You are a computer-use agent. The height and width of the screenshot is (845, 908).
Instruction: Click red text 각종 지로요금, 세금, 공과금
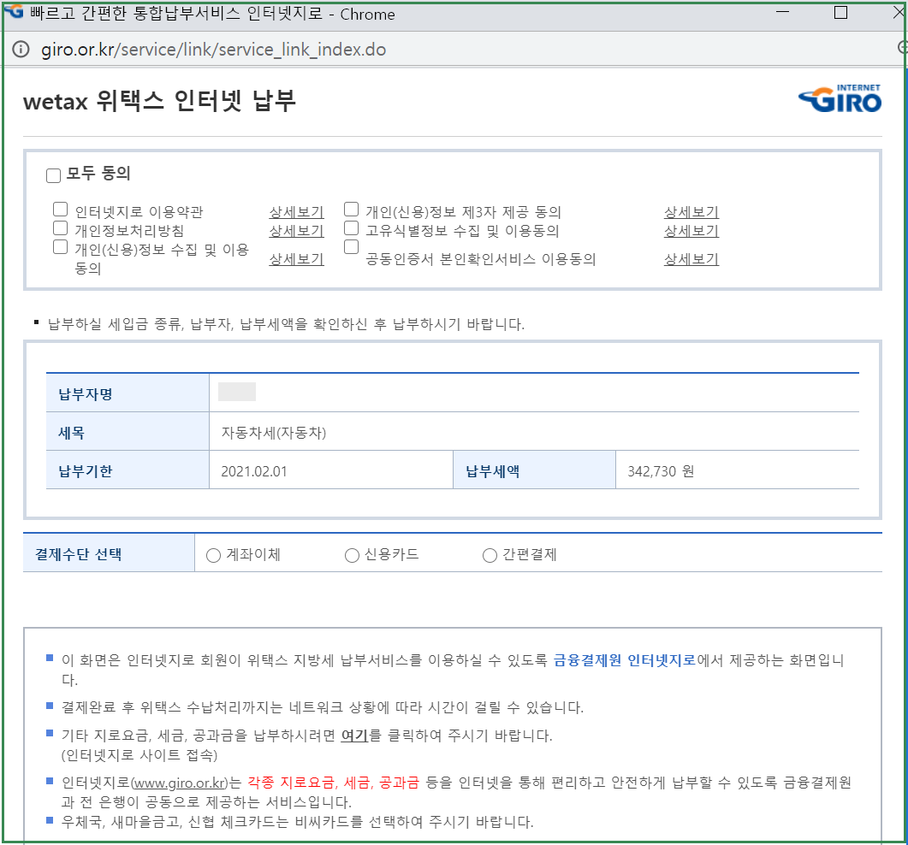(x=333, y=783)
